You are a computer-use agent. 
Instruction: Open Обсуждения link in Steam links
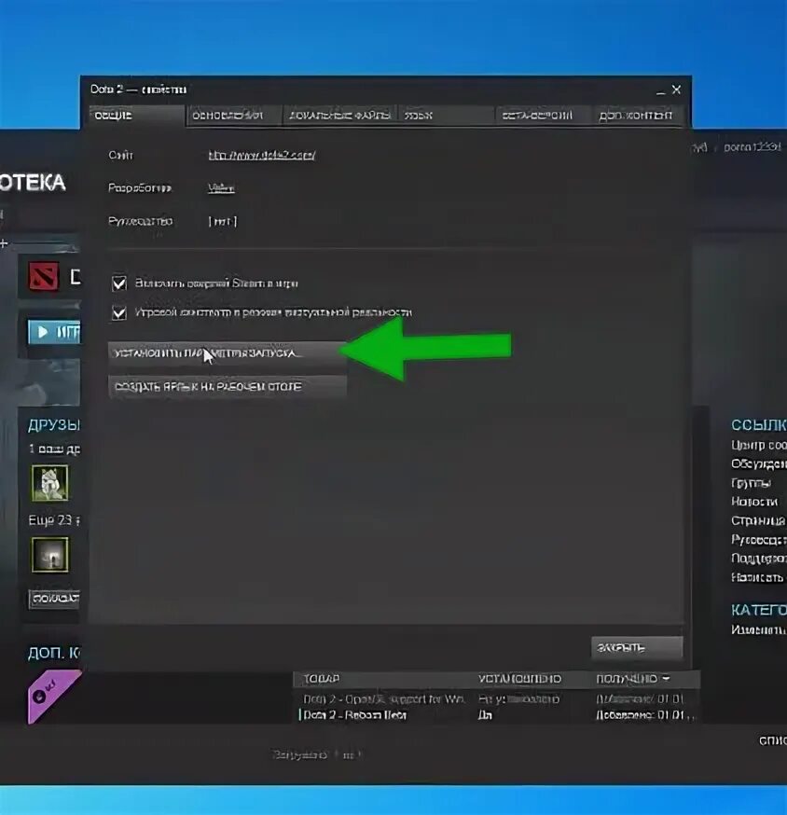(758, 463)
